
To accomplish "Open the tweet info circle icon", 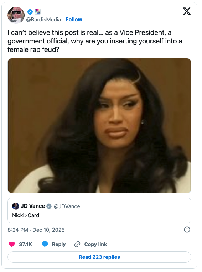I will (x=187, y=230).
